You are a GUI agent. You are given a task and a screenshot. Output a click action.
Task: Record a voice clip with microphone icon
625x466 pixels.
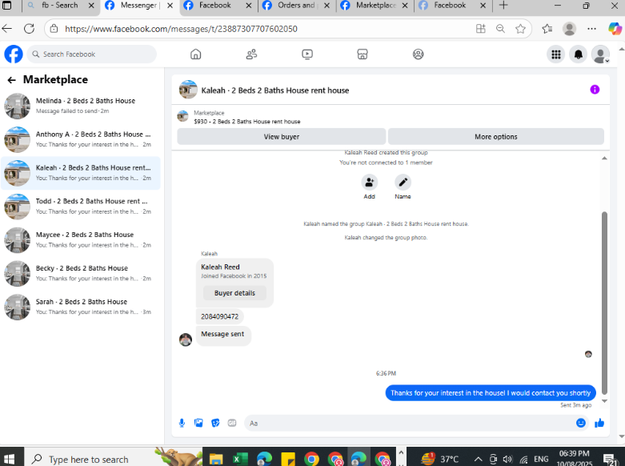[x=182, y=423]
